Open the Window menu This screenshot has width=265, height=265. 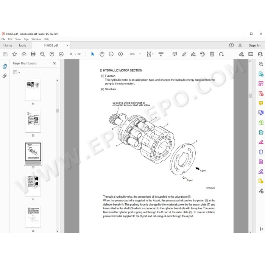point(36,39)
